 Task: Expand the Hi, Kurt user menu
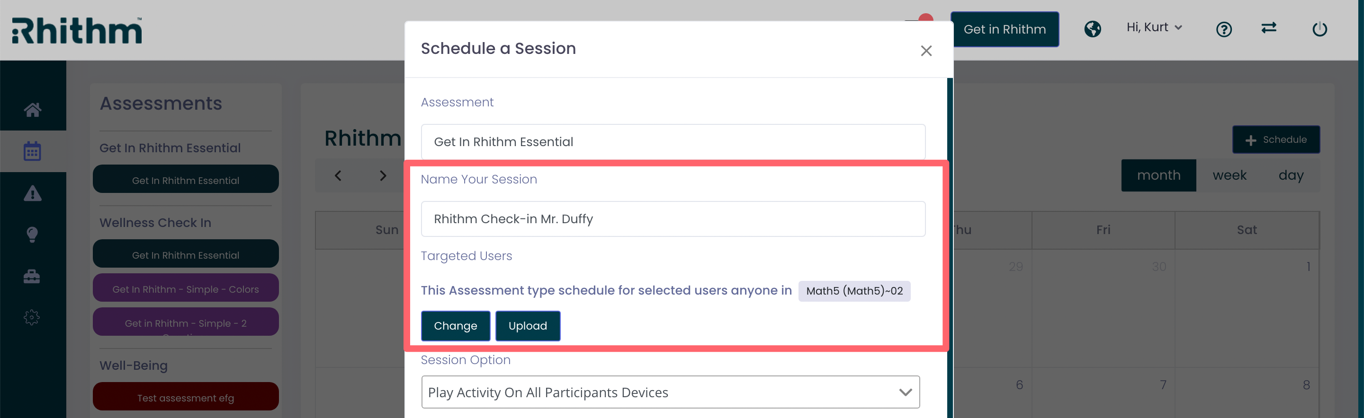[1154, 27]
